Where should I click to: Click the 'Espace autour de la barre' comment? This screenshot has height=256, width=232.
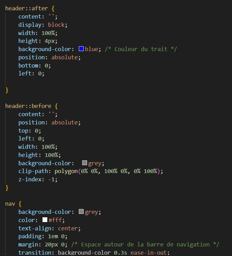pos(145,244)
